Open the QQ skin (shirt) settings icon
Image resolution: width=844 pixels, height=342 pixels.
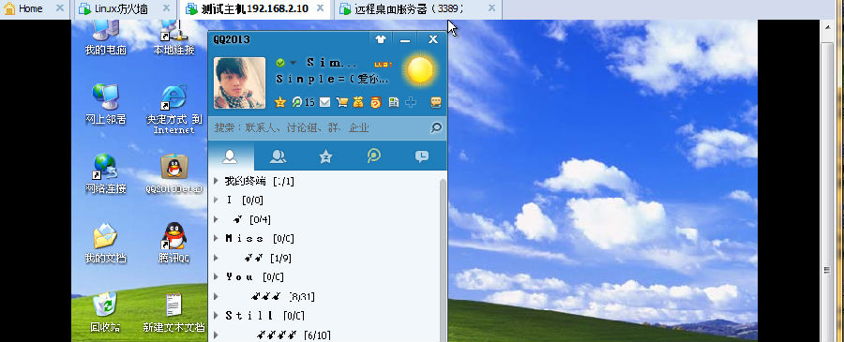[x=381, y=39]
